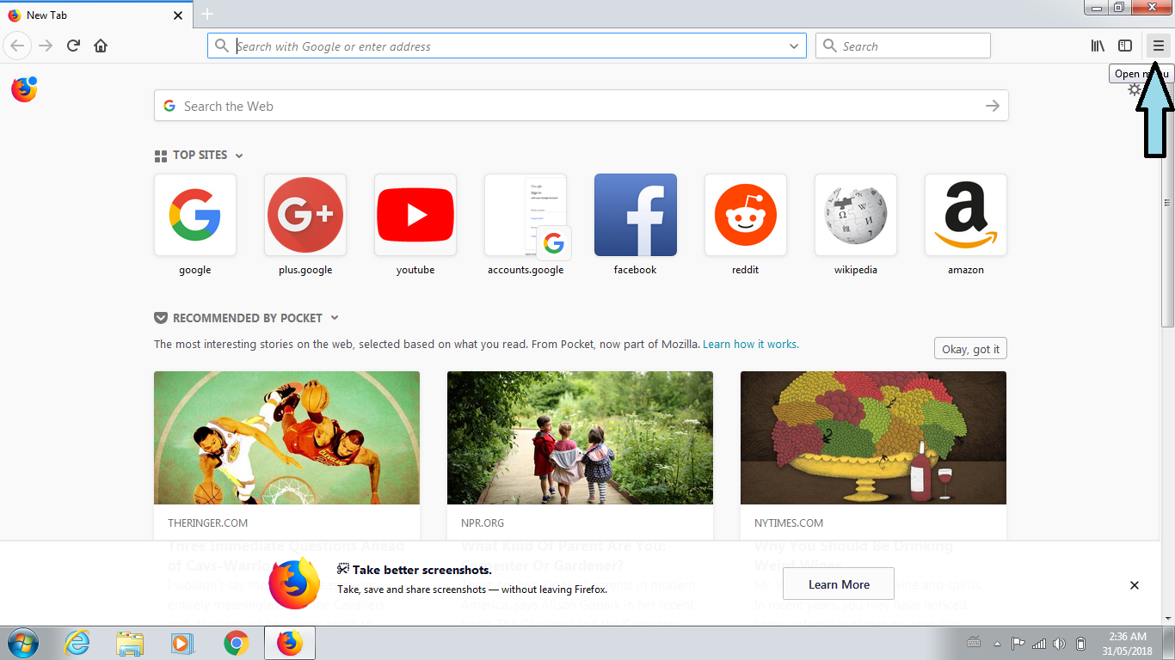
Task: Open the hamburger menu
Action: tap(1158, 46)
